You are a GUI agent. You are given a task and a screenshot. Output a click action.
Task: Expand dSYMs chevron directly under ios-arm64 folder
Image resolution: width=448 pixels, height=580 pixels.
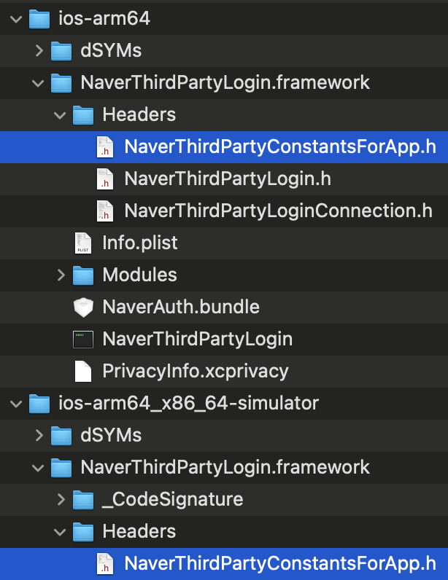point(39,51)
